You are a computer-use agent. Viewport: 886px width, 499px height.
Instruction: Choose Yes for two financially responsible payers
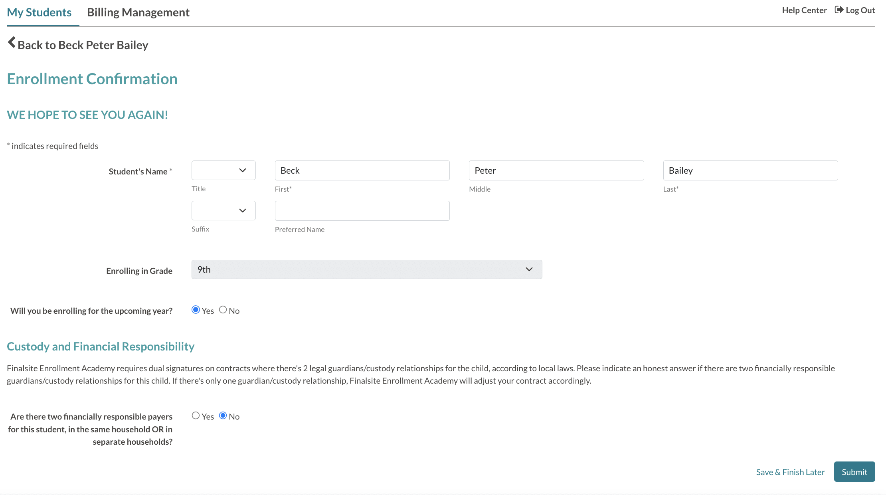196,416
